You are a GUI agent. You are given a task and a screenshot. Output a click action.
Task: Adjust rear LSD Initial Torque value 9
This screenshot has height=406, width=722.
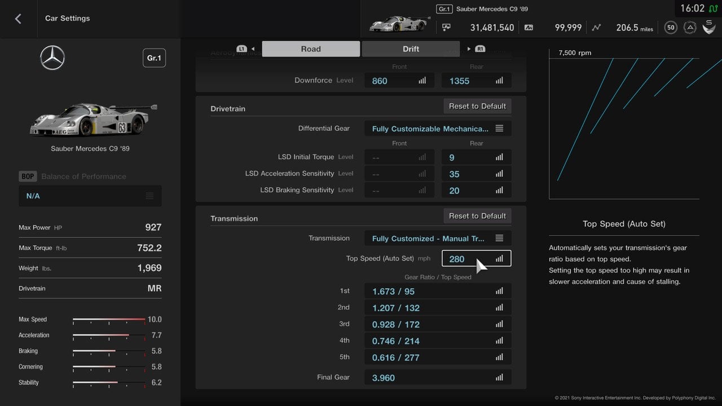pyautogui.click(x=477, y=157)
